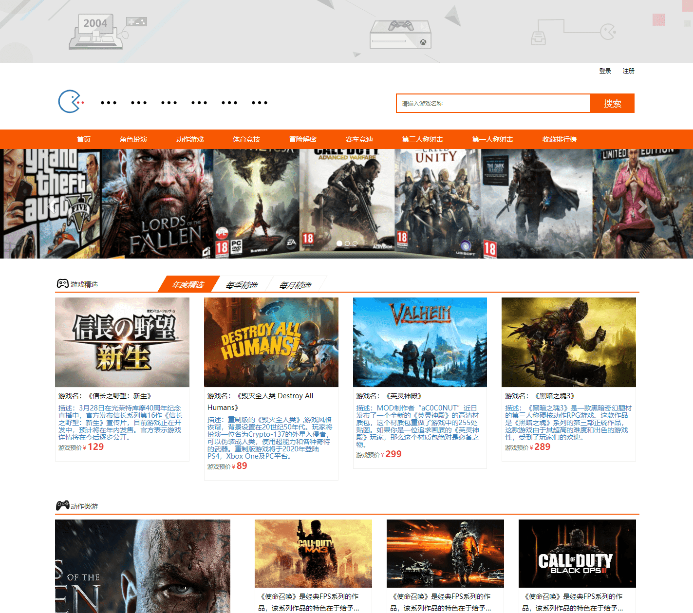Click the Pac-Man site logo
The height and width of the screenshot is (613, 693).
[x=71, y=101]
